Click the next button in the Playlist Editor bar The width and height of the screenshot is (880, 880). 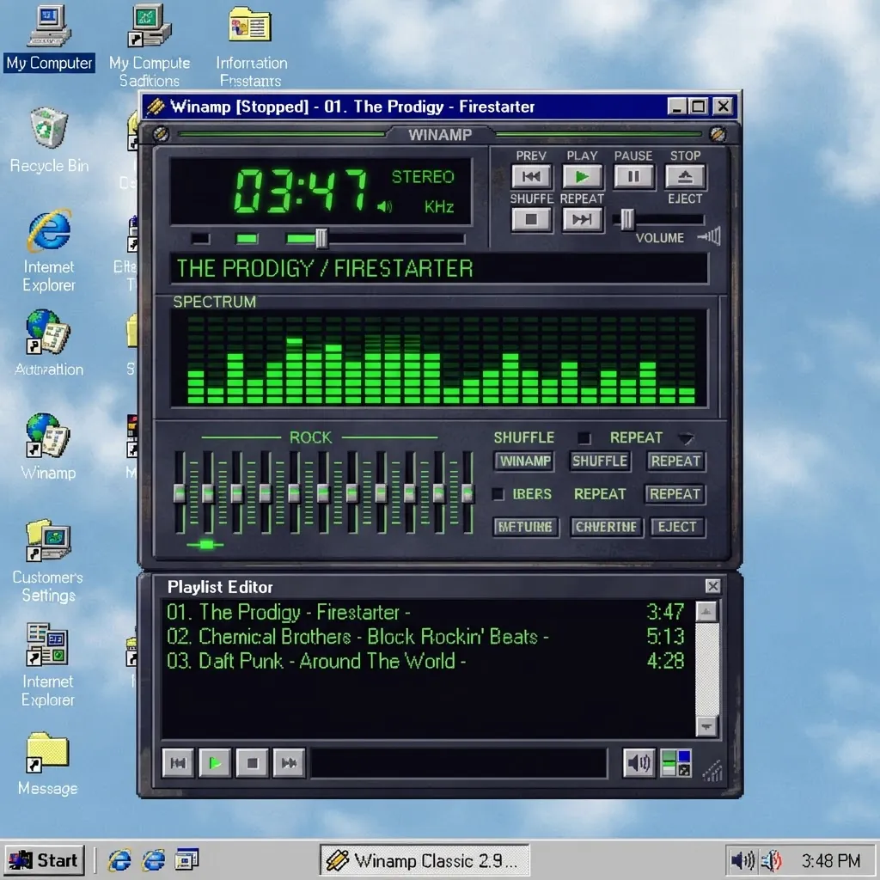point(289,763)
